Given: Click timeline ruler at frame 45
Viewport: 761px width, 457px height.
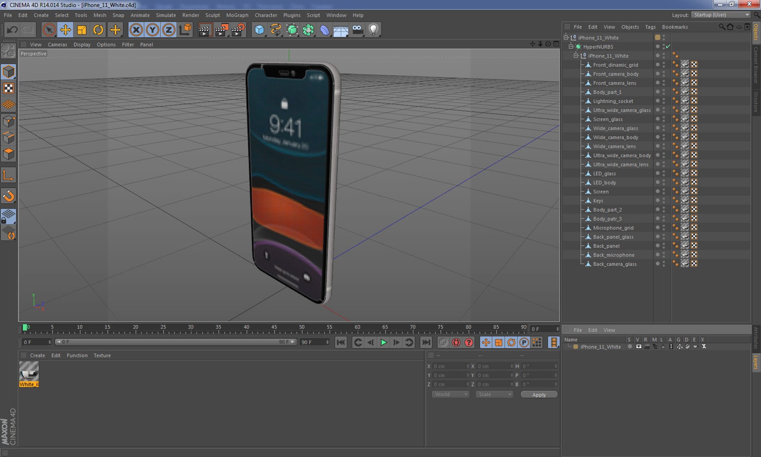Looking at the screenshot, I should click(274, 328).
